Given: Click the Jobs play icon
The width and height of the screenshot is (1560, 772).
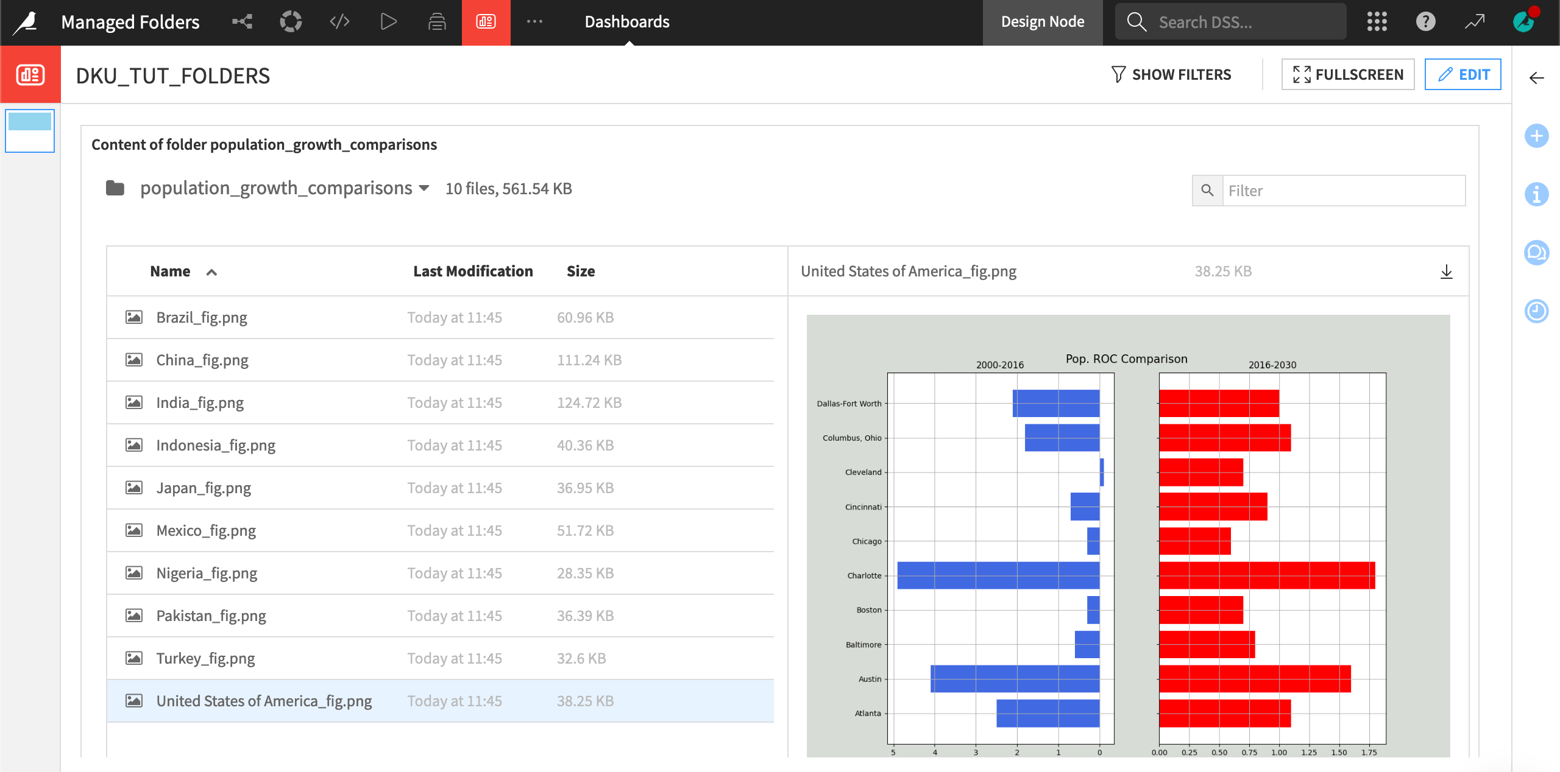Looking at the screenshot, I should (x=388, y=22).
